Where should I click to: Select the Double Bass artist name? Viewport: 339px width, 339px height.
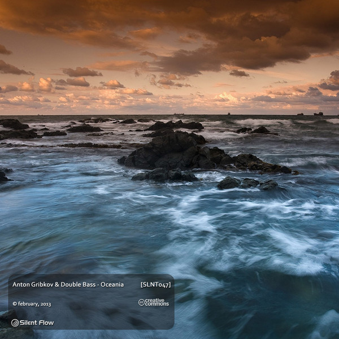pos(78,284)
